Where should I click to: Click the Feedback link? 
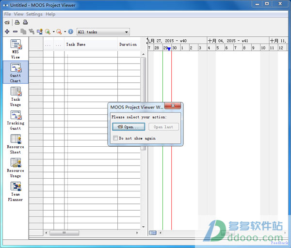point(279,243)
